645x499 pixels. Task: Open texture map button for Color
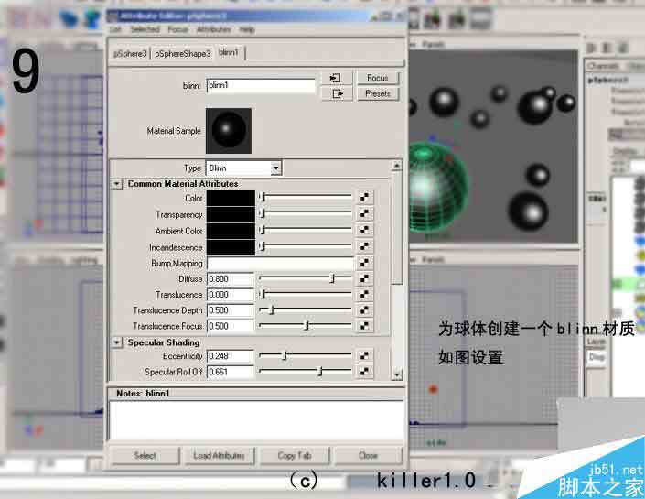coord(364,197)
